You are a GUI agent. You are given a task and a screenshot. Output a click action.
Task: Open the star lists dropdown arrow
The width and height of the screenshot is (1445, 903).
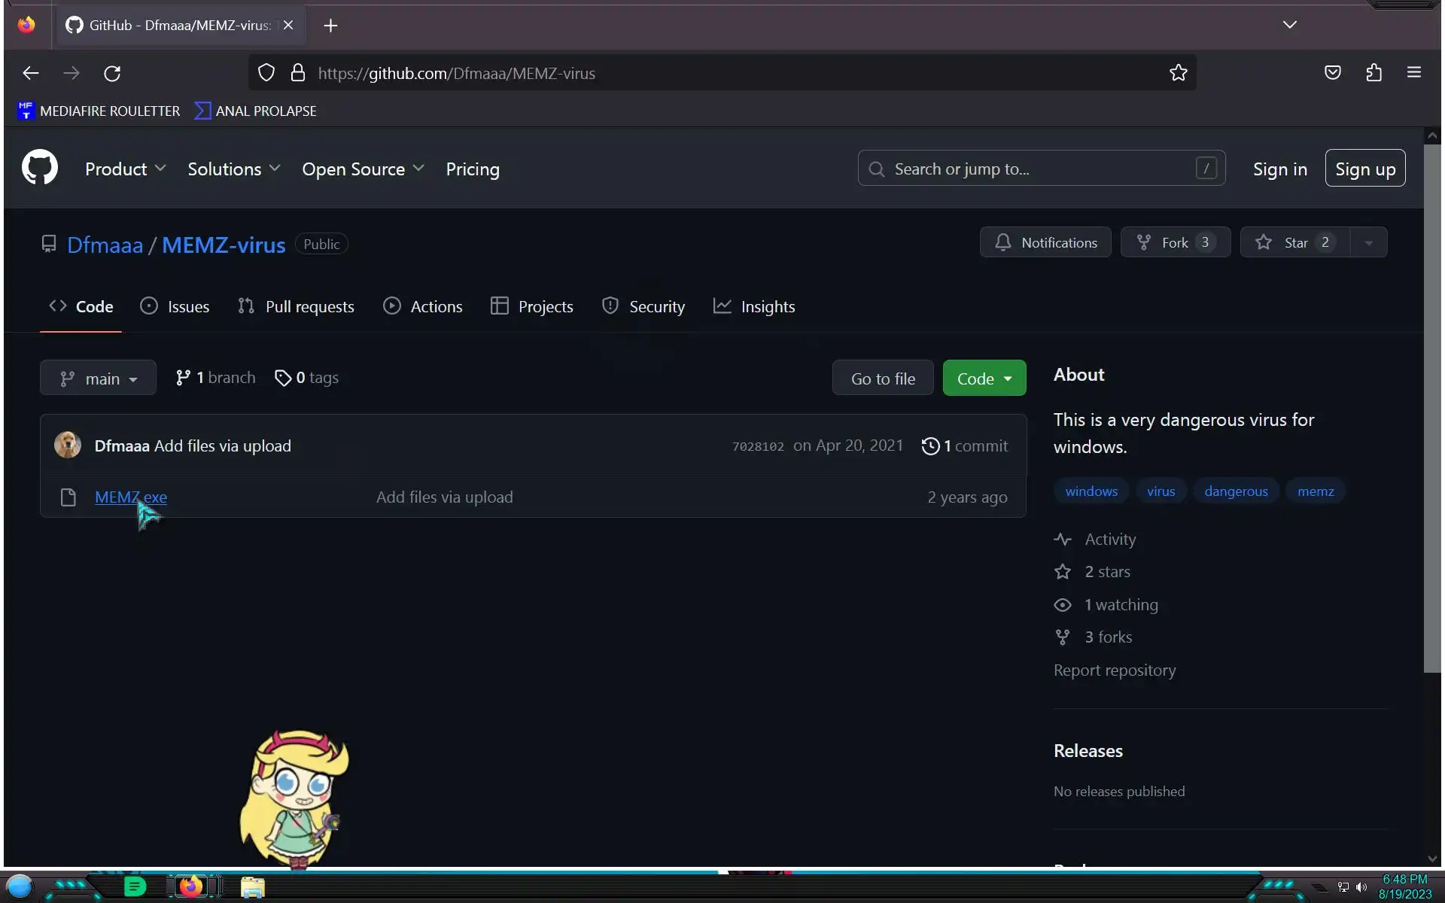(1368, 242)
